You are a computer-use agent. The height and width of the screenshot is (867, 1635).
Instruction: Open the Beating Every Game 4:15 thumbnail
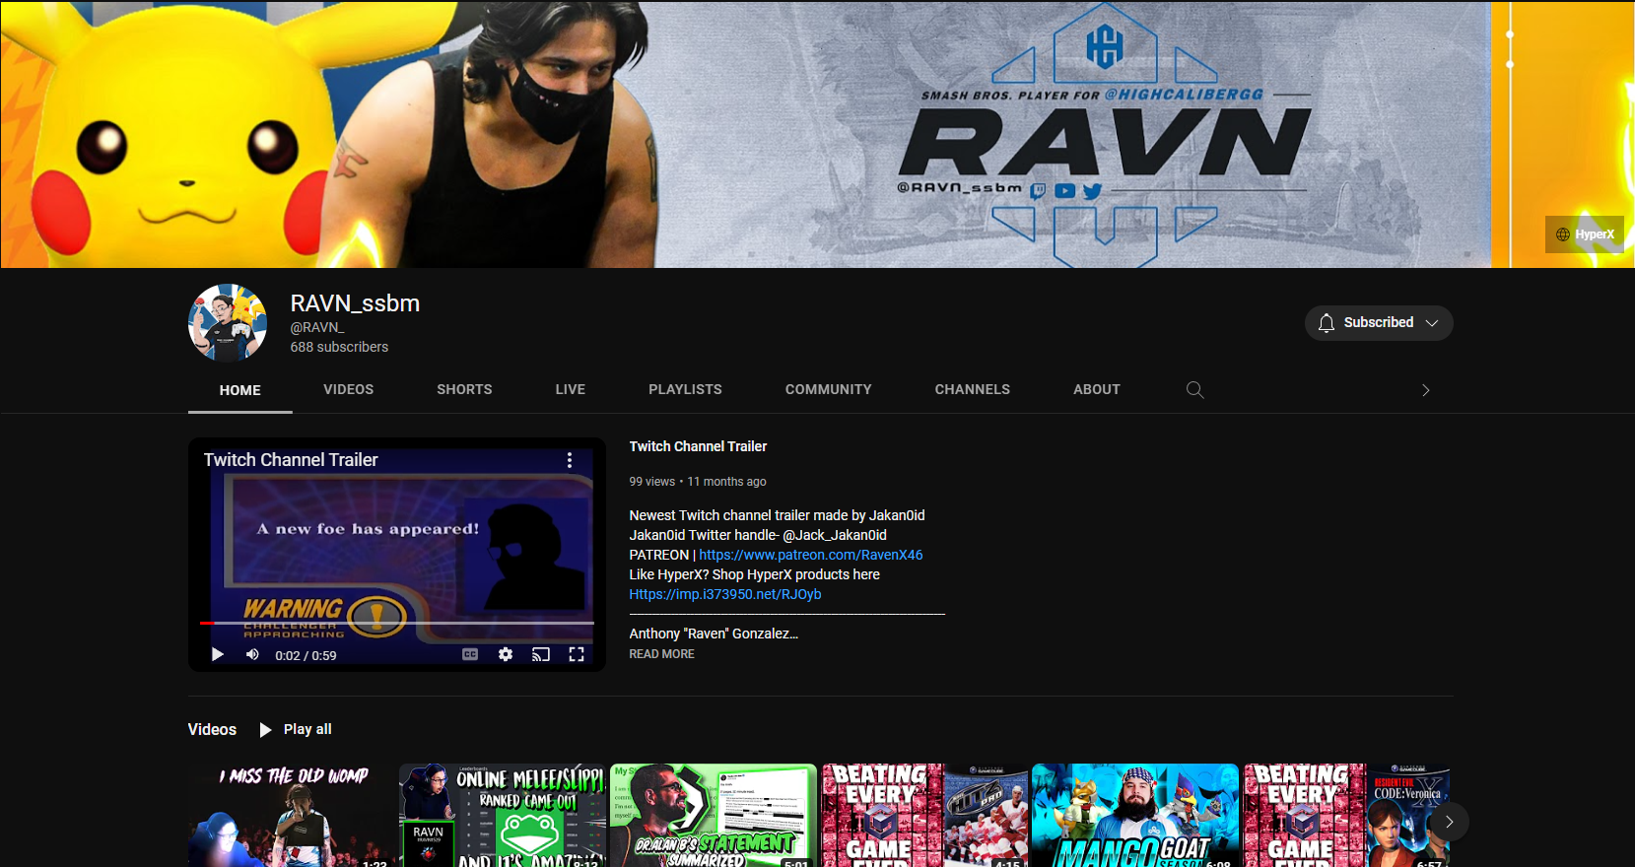(x=924, y=816)
